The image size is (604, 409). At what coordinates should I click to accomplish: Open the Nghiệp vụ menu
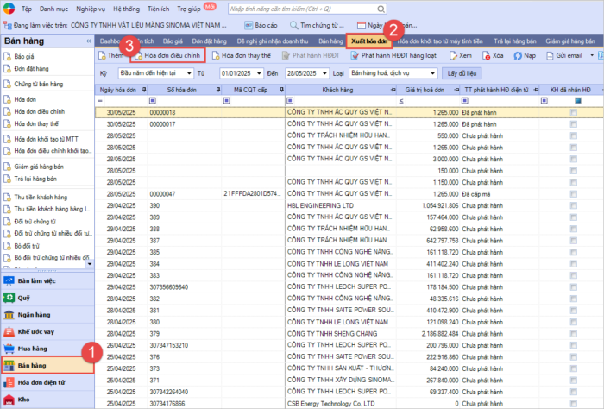pos(93,7)
